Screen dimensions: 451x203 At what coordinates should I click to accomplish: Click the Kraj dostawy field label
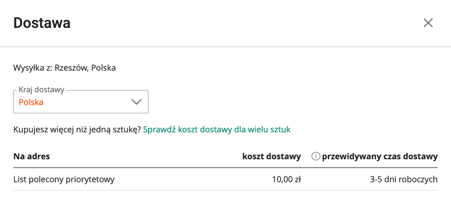coord(42,90)
